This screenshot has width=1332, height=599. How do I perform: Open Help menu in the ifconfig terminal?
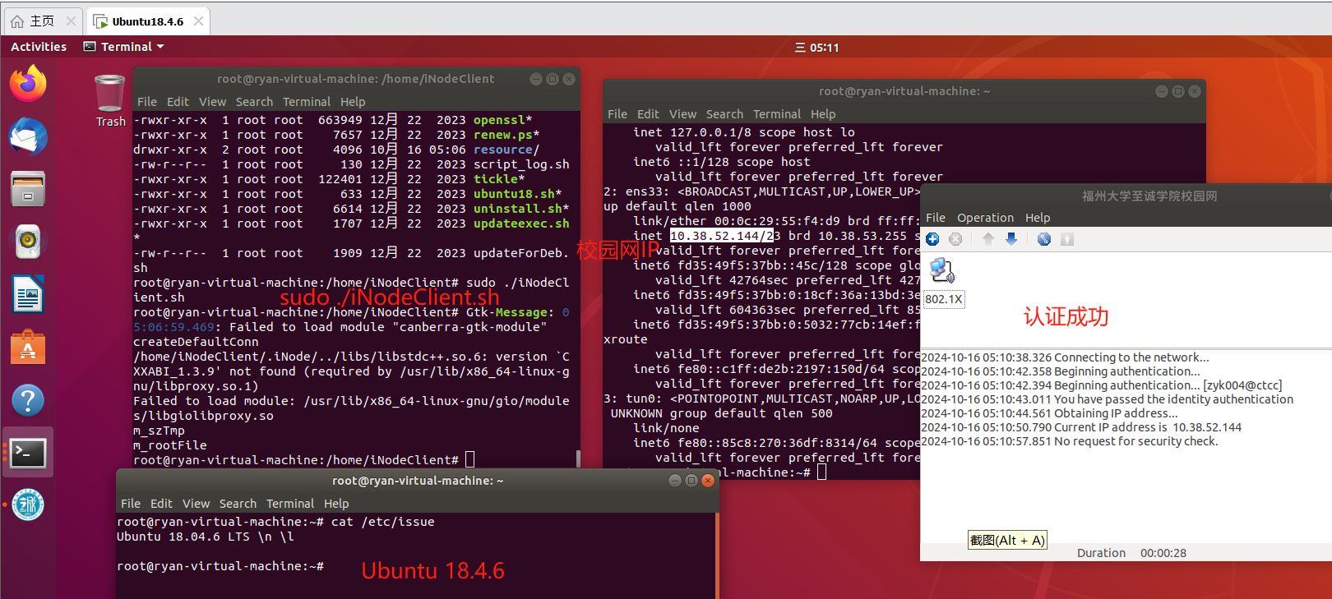(823, 114)
